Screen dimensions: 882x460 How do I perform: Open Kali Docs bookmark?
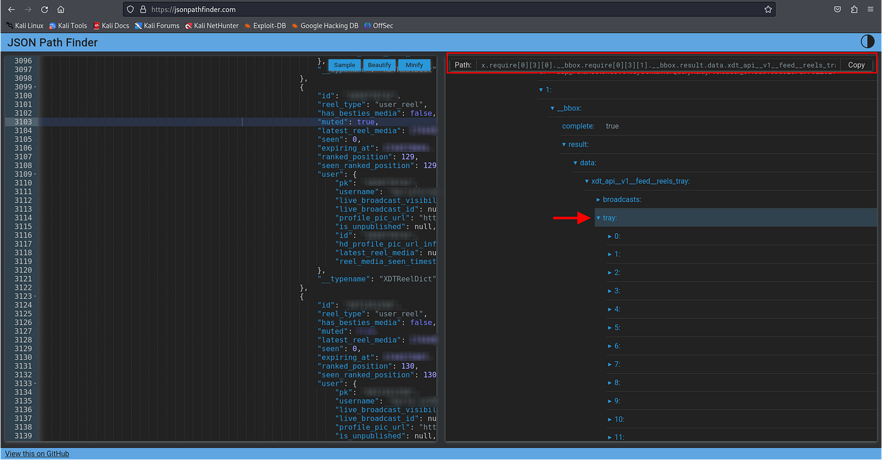[x=111, y=26]
